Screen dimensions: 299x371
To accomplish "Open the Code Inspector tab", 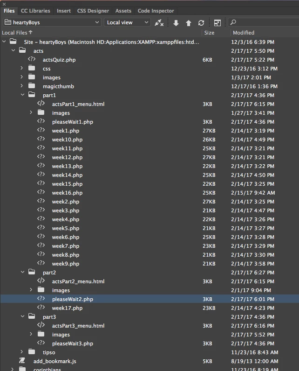I will [x=156, y=11].
